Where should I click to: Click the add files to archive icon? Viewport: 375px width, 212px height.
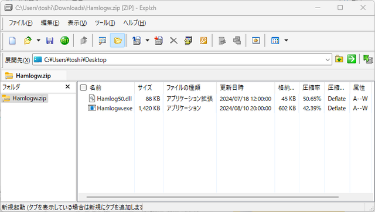click(159, 41)
